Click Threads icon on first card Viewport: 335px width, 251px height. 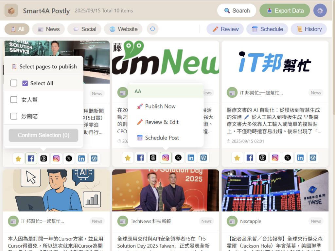(x=44, y=159)
